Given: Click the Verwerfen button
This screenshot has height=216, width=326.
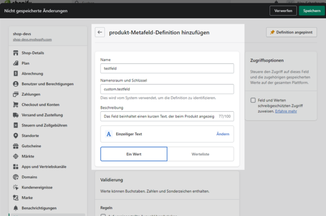Looking at the screenshot, I should click(283, 10).
